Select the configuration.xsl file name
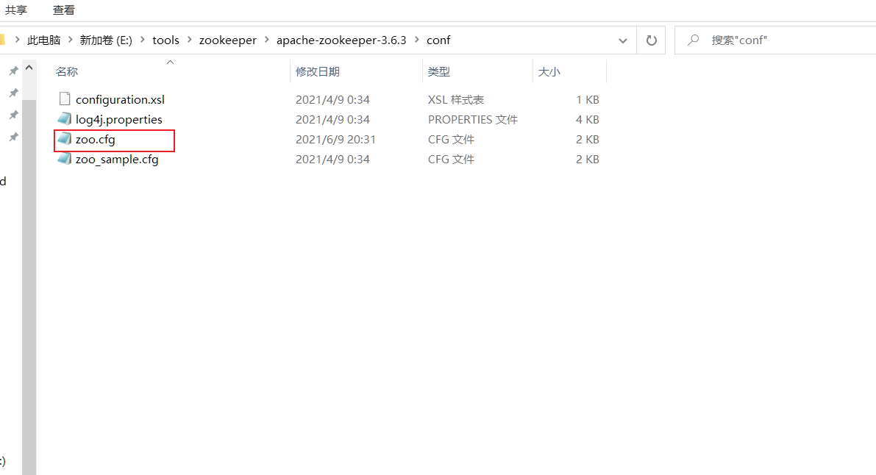The image size is (876, 475). point(120,99)
